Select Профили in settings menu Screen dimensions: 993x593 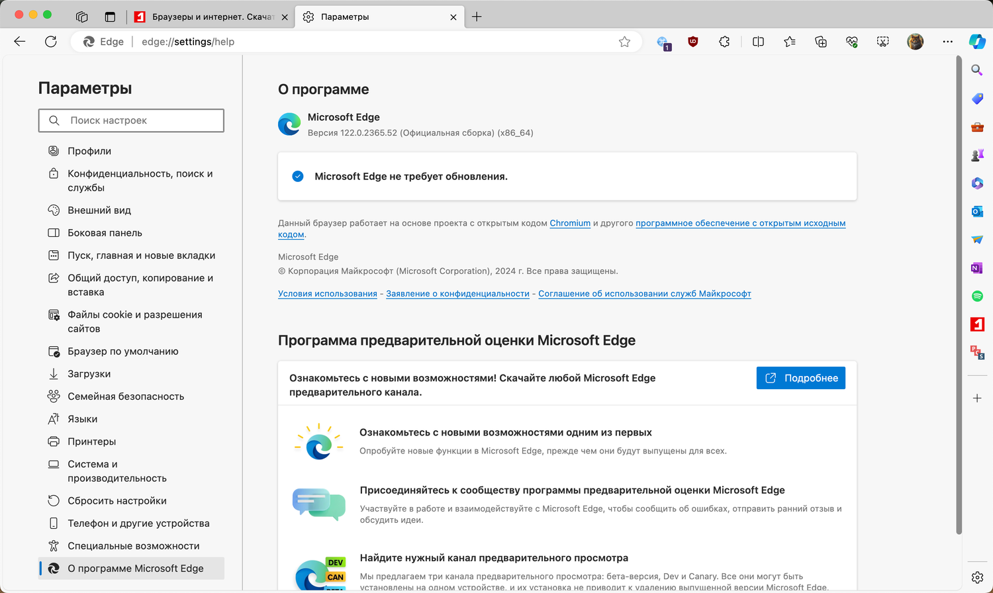89,151
